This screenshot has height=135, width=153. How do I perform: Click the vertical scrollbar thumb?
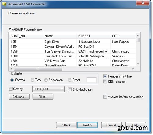click(x=138, y=40)
